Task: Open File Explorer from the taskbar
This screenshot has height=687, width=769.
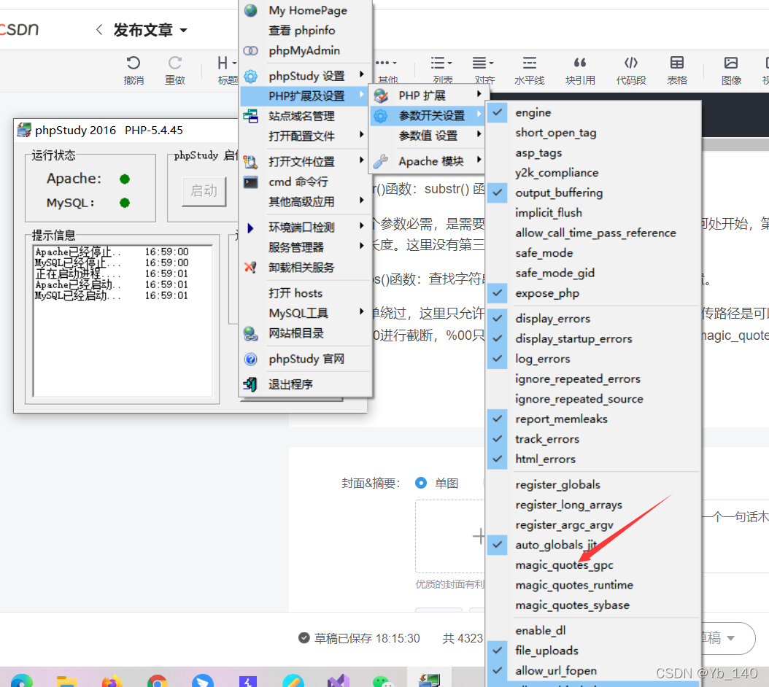Action: click(66, 682)
